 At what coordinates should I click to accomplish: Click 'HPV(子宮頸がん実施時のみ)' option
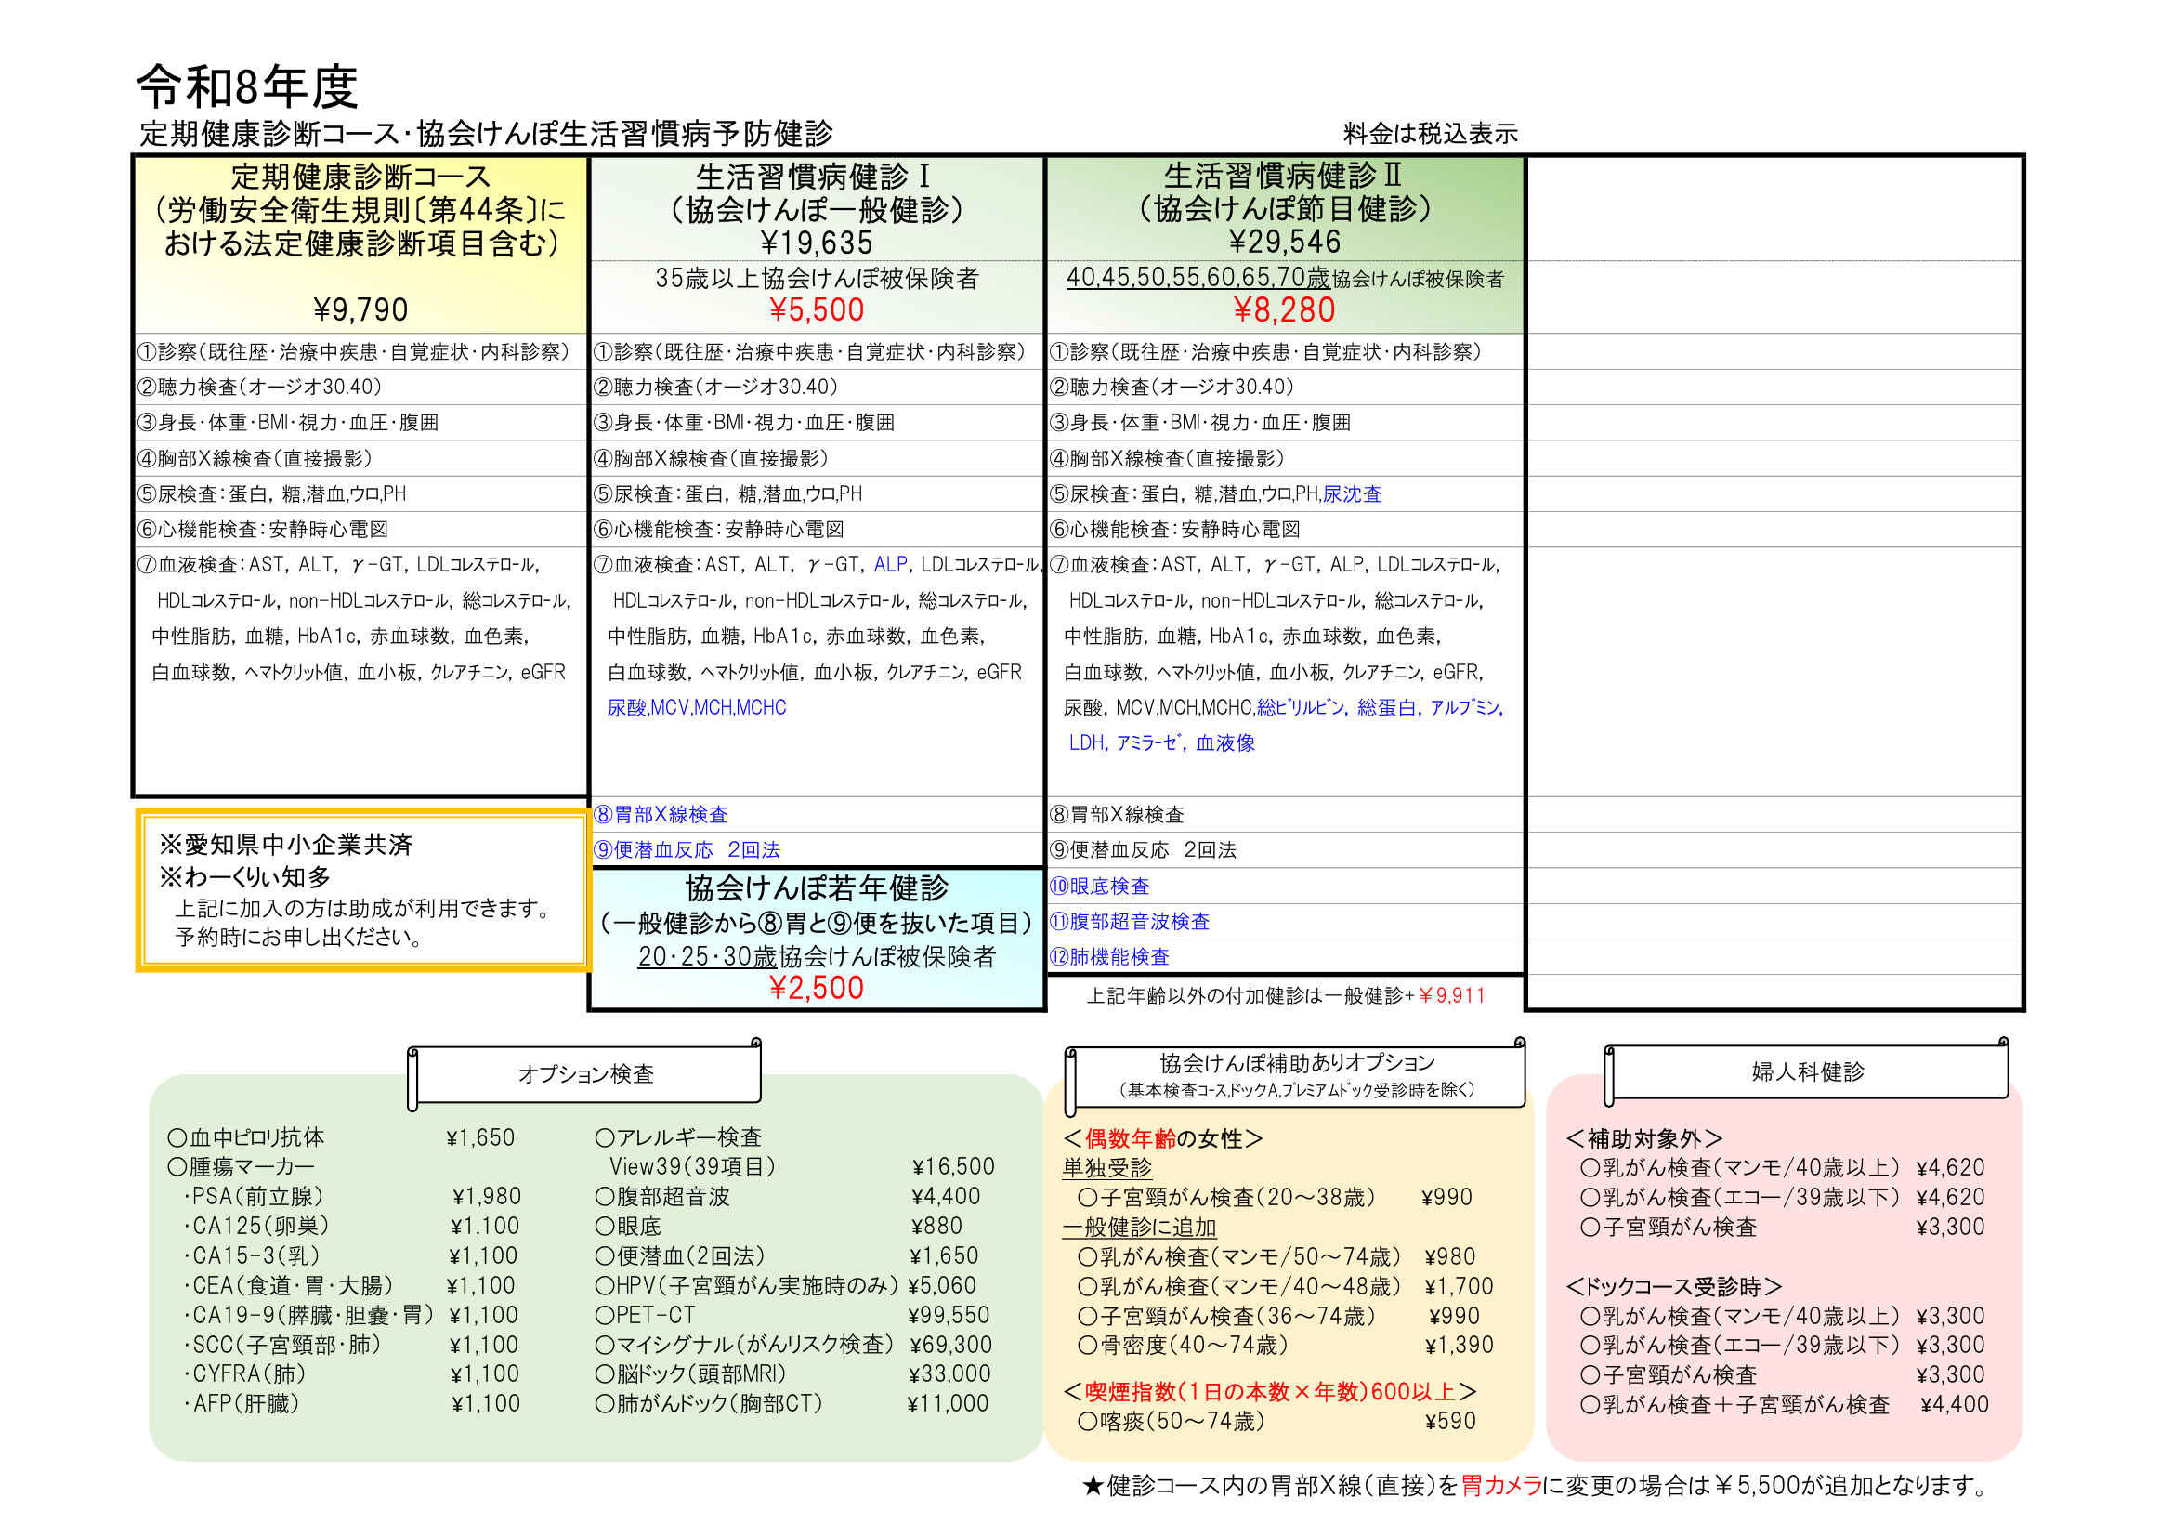pyautogui.click(x=746, y=1286)
